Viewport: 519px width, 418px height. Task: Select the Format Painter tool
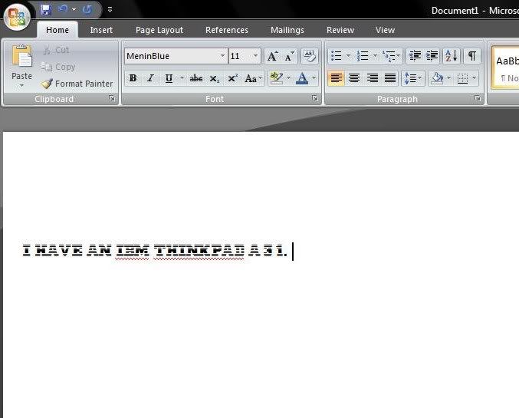(x=77, y=84)
